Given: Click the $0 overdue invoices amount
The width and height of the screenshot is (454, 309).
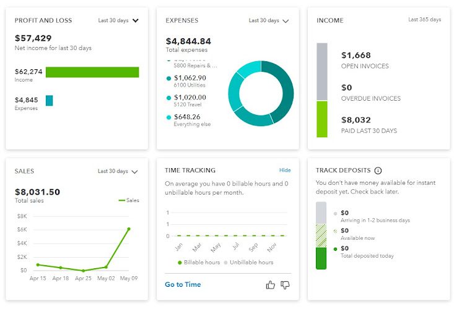Looking at the screenshot, I should (x=347, y=88).
